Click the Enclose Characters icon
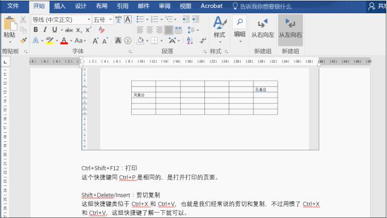The width and height of the screenshot is (387, 218). [128, 40]
